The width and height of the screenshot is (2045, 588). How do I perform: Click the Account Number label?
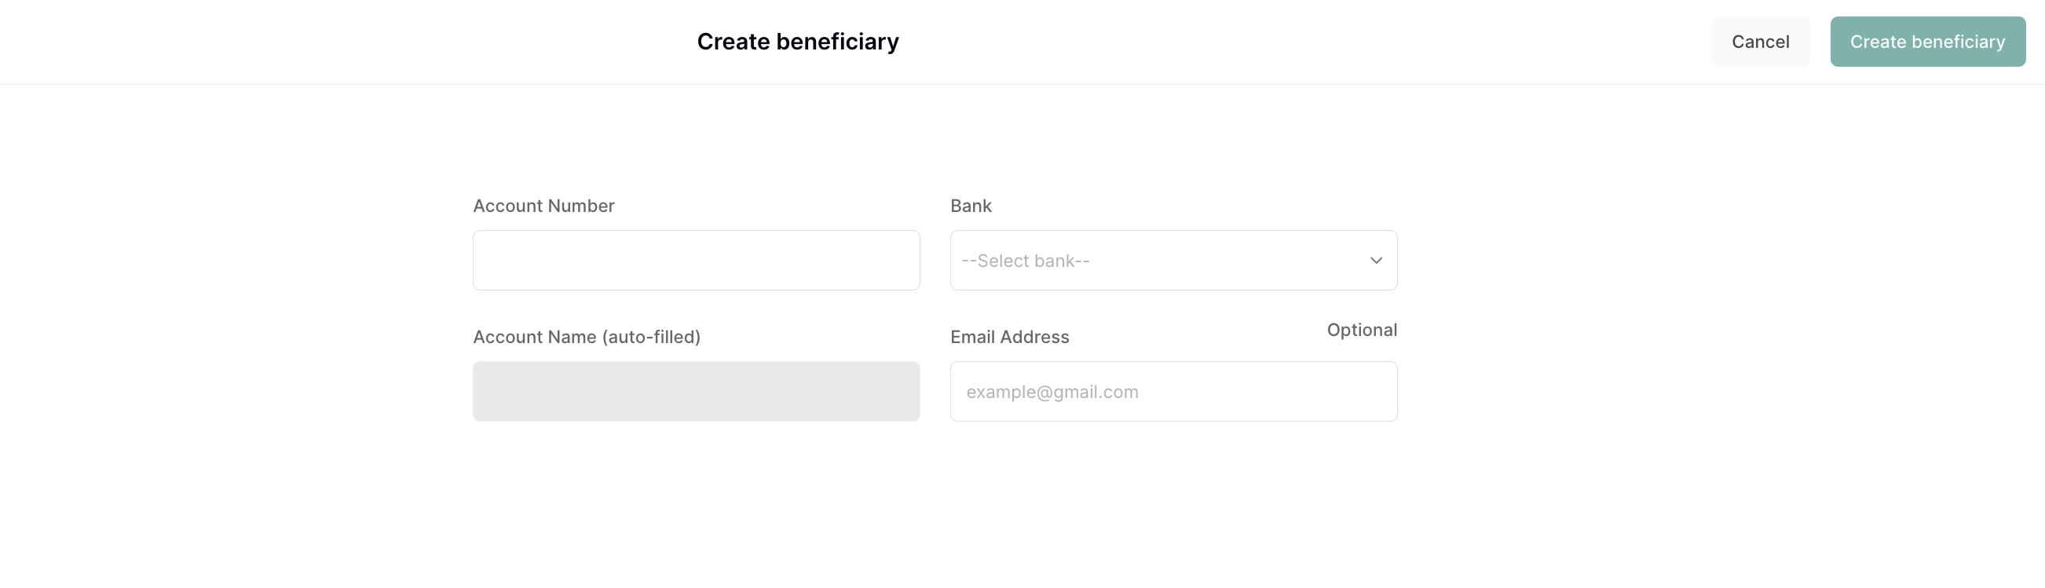coord(543,206)
